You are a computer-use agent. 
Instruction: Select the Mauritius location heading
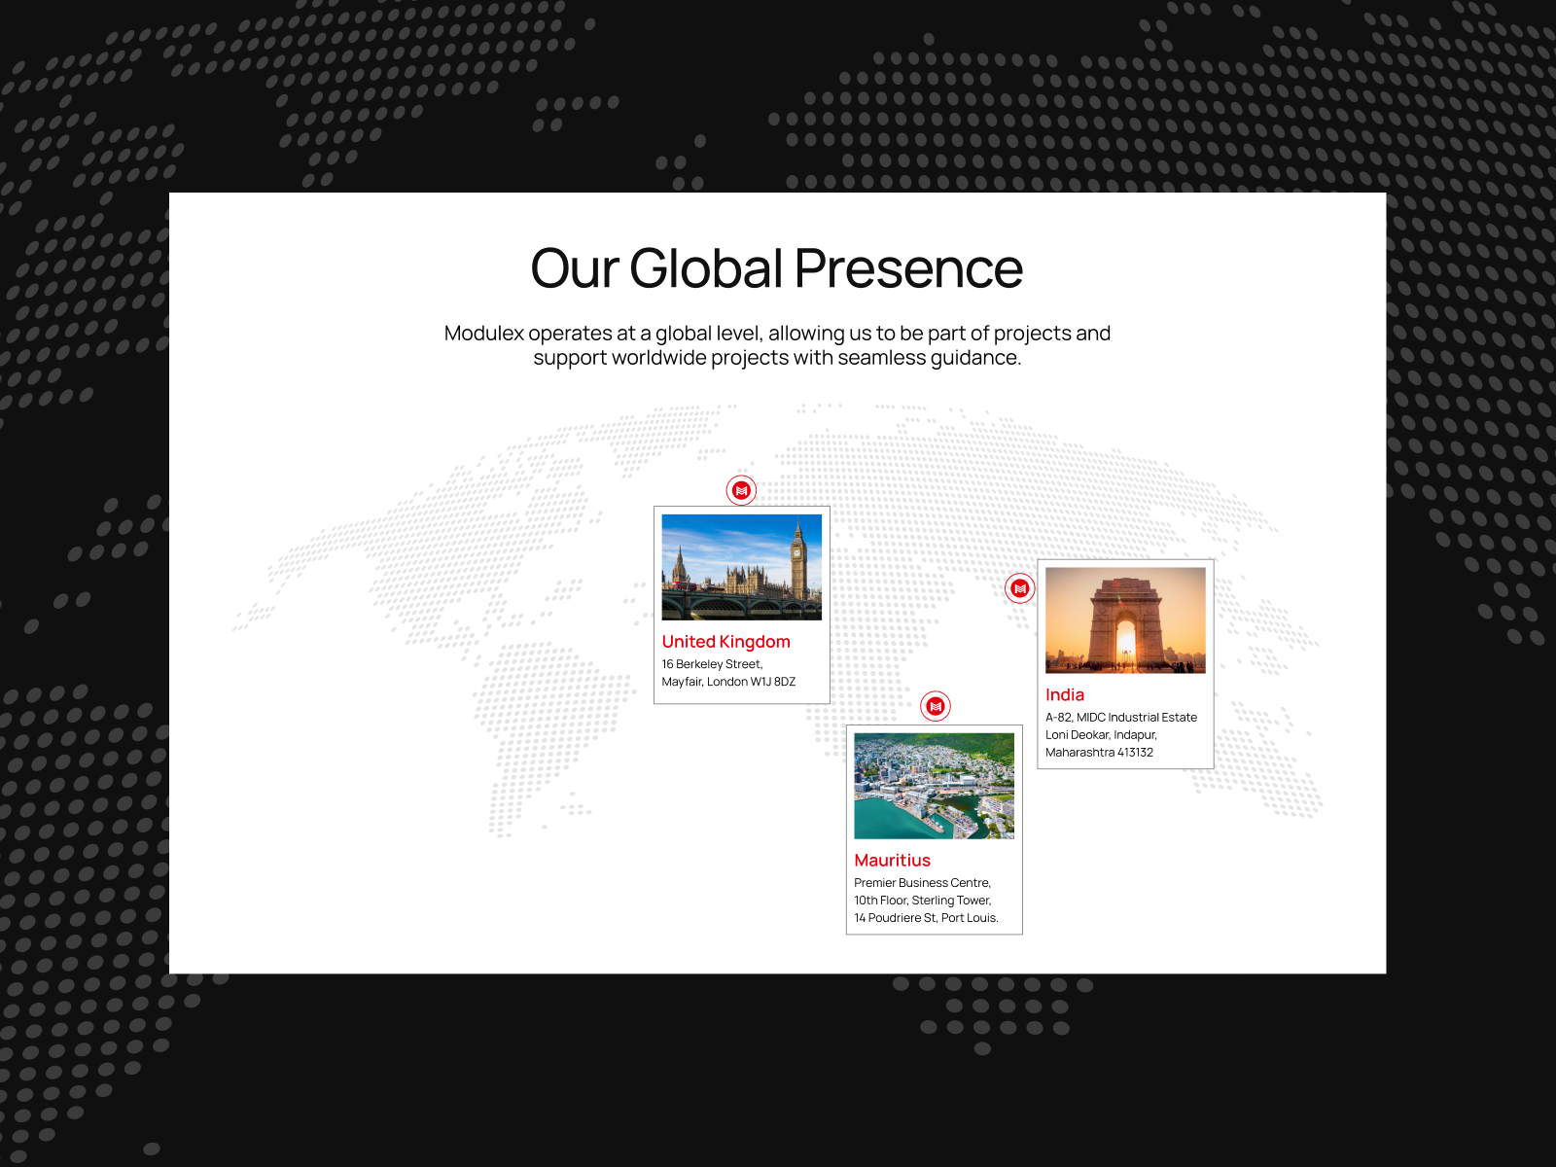[x=892, y=860]
